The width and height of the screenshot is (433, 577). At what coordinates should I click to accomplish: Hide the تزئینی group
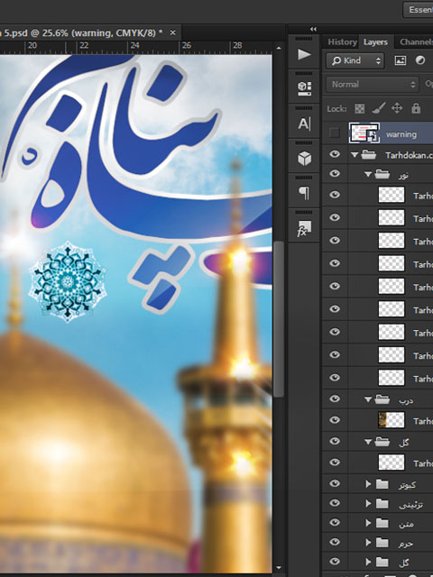pos(335,503)
